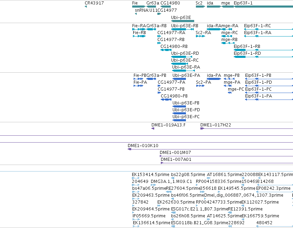Click the DME1-007A01 clone label
Viewport: 293px width, 228px height.
point(176,159)
